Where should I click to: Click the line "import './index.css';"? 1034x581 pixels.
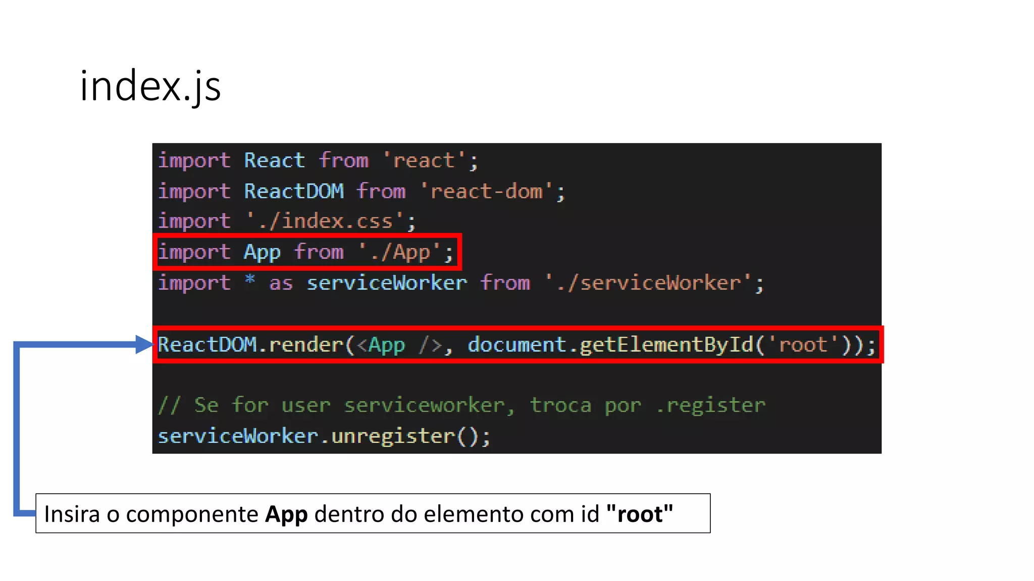click(287, 221)
